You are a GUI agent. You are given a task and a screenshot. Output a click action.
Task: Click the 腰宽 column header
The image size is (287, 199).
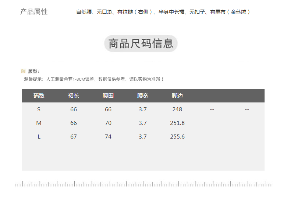pyautogui.click(x=143, y=96)
